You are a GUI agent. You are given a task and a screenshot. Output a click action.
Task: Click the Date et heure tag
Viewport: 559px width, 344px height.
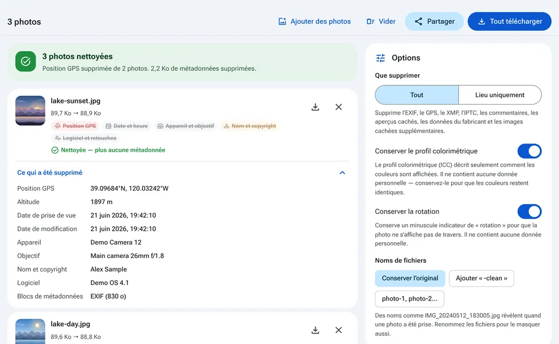[127, 126]
